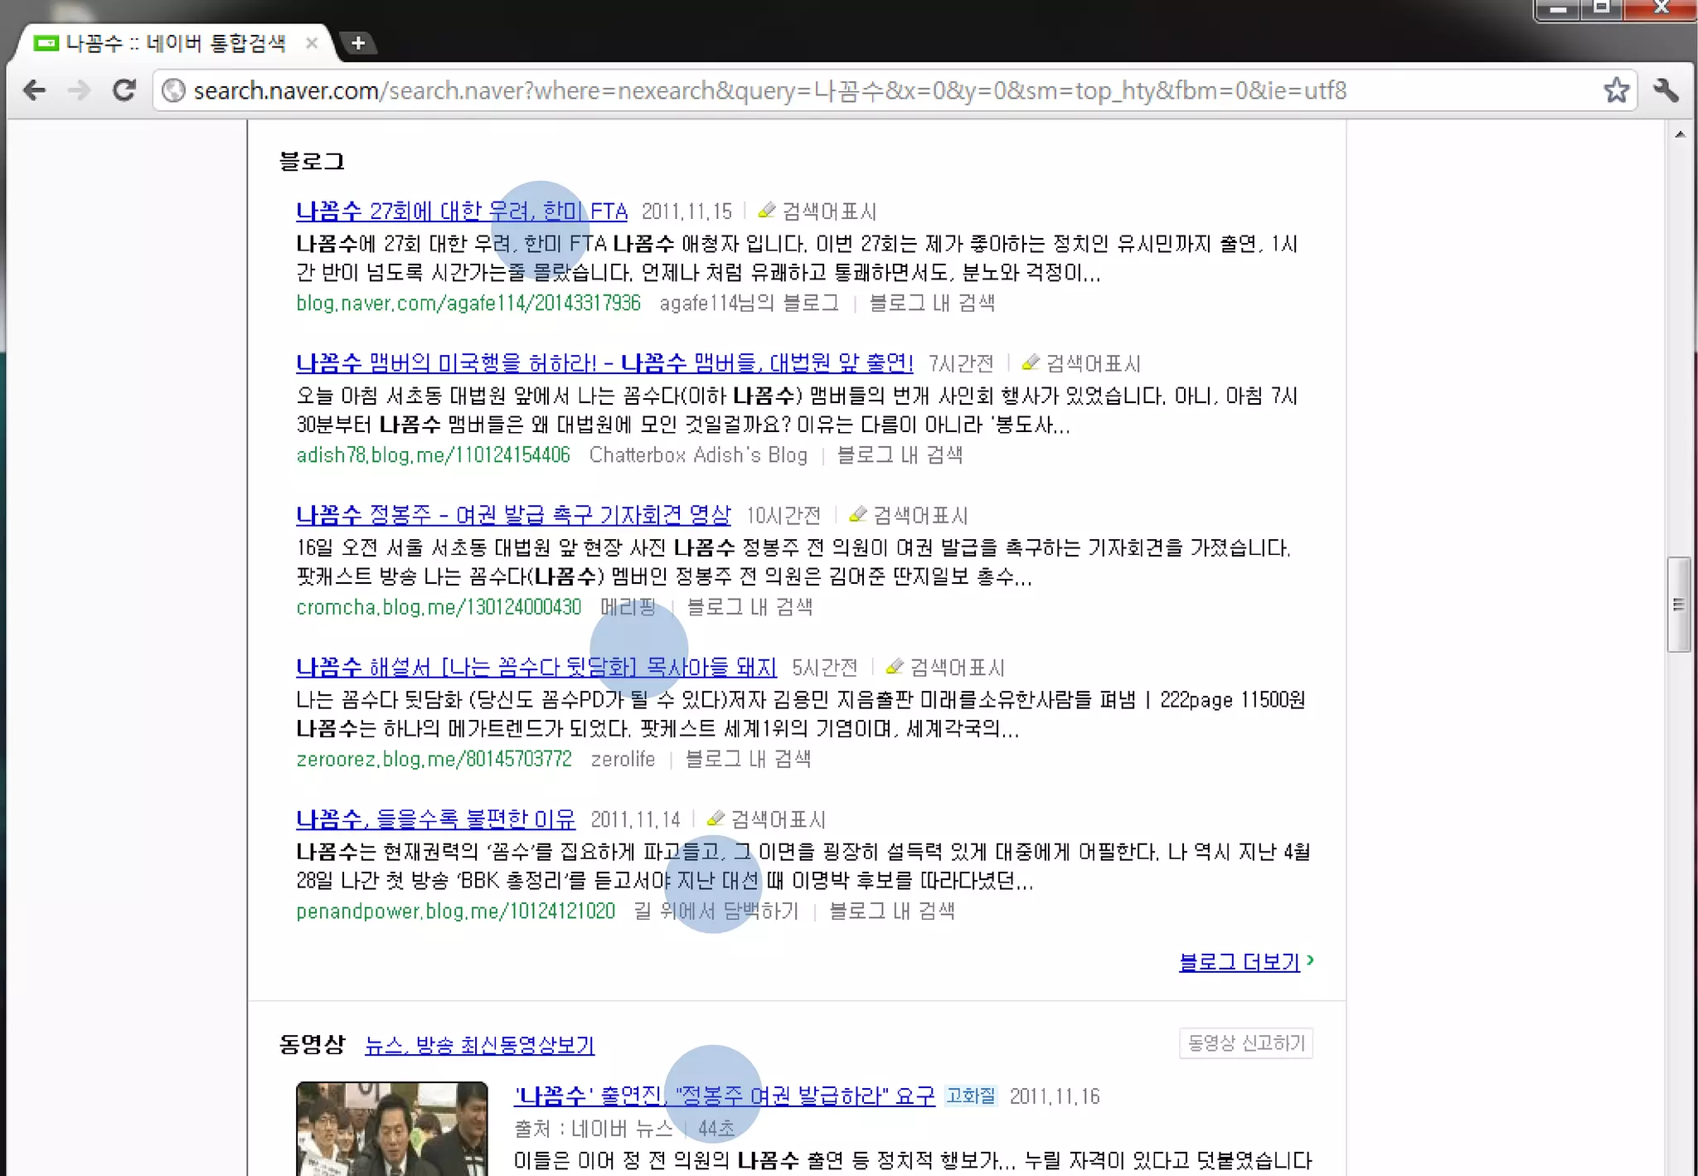
Task: Click the video thumbnail of 정봉주 news
Action: [391, 1128]
